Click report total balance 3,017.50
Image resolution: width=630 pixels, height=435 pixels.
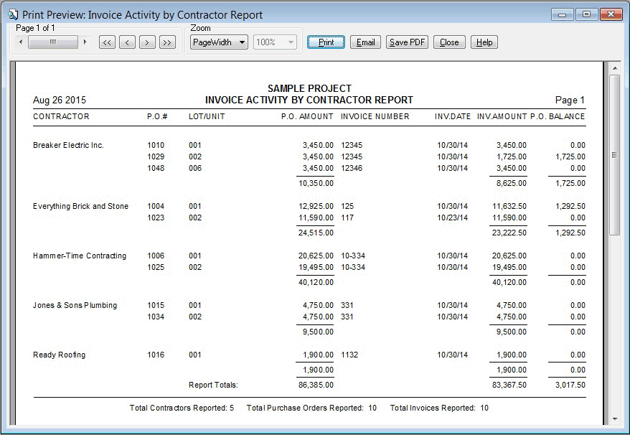(570, 385)
